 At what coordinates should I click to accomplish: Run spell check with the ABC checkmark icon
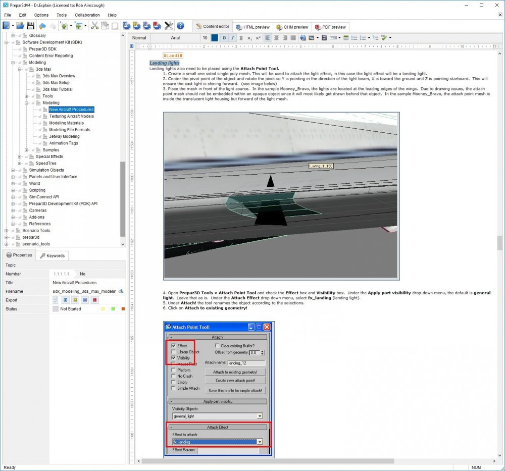(x=384, y=38)
